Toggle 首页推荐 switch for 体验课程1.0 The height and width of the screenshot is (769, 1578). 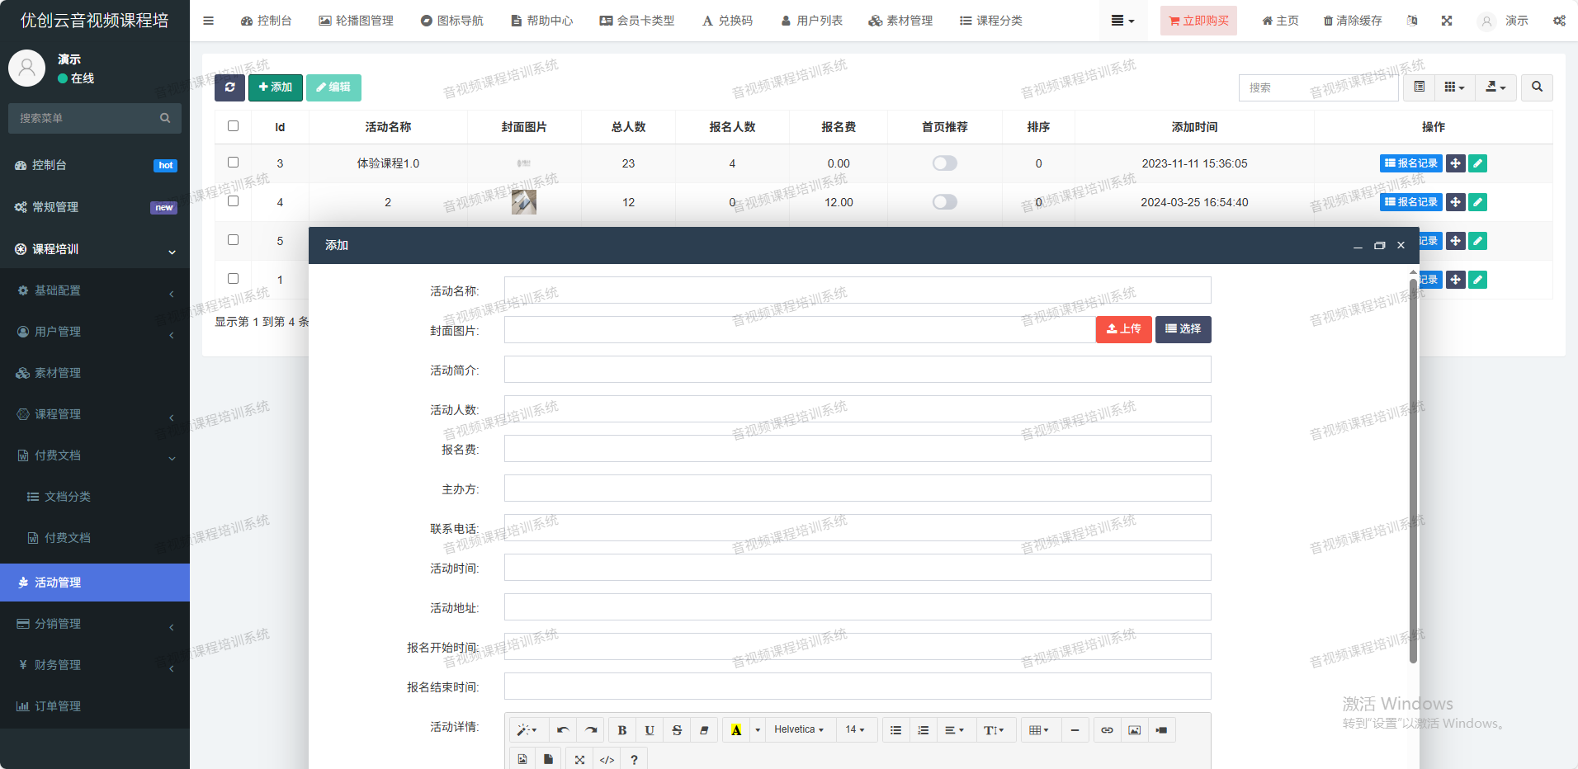[x=944, y=163]
